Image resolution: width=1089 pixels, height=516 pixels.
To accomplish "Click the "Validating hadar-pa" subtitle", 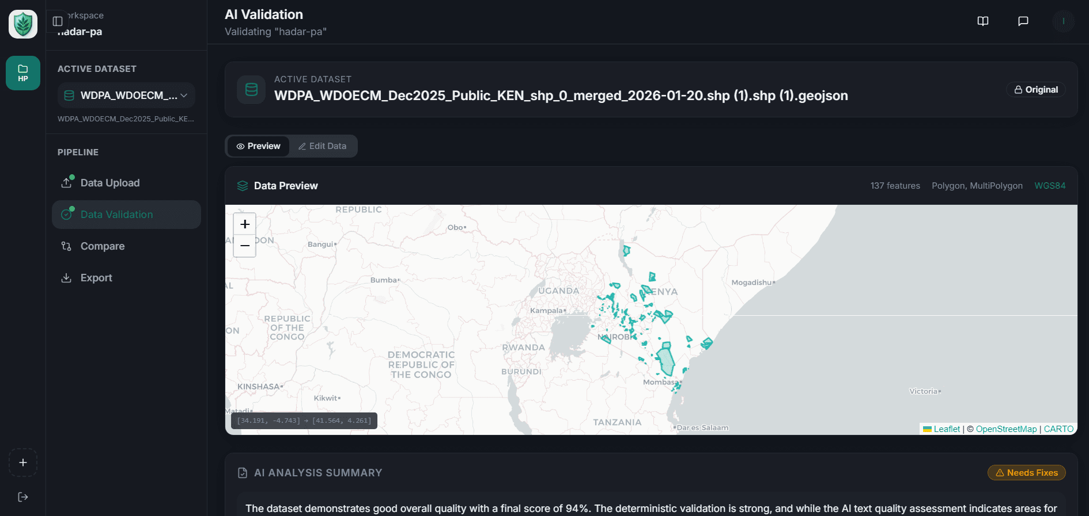I will (275, 32).
